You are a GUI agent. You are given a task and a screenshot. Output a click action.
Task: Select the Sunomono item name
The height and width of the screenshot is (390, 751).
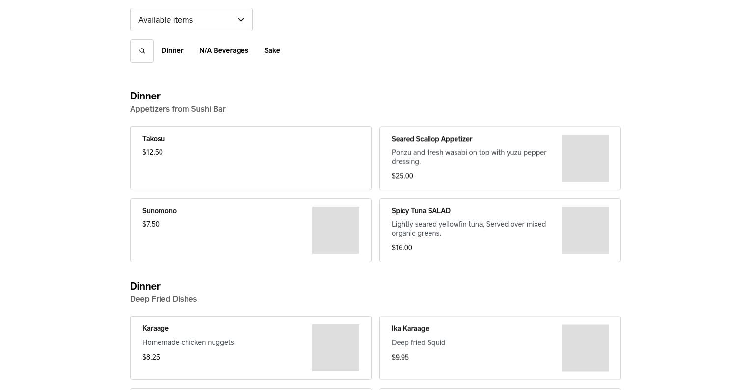coord(160,211)
